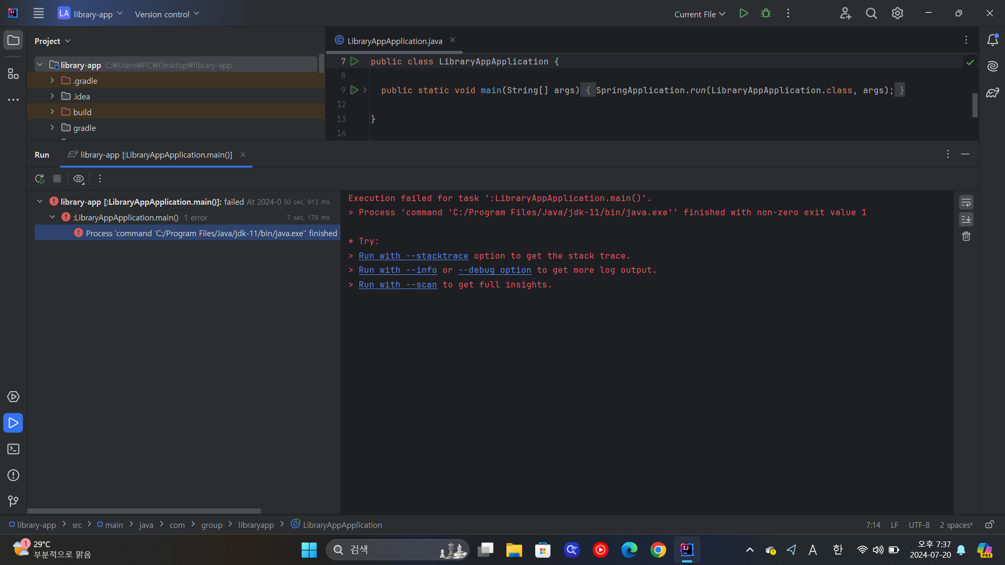1005x565 pixels.
Task: Open the Git version control tool window
Action: point(13,502)
